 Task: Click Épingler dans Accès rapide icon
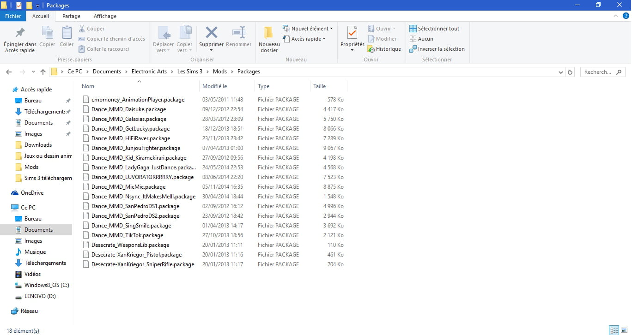(x=20, y=33)
